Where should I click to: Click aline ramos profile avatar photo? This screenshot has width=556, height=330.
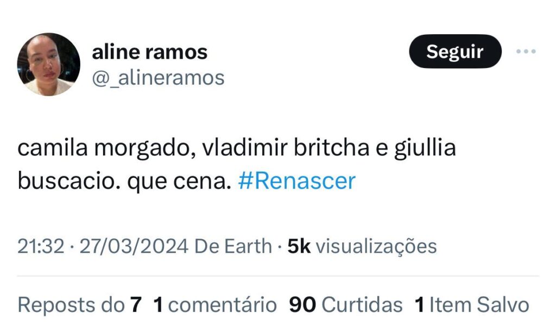tap(49, 64)
